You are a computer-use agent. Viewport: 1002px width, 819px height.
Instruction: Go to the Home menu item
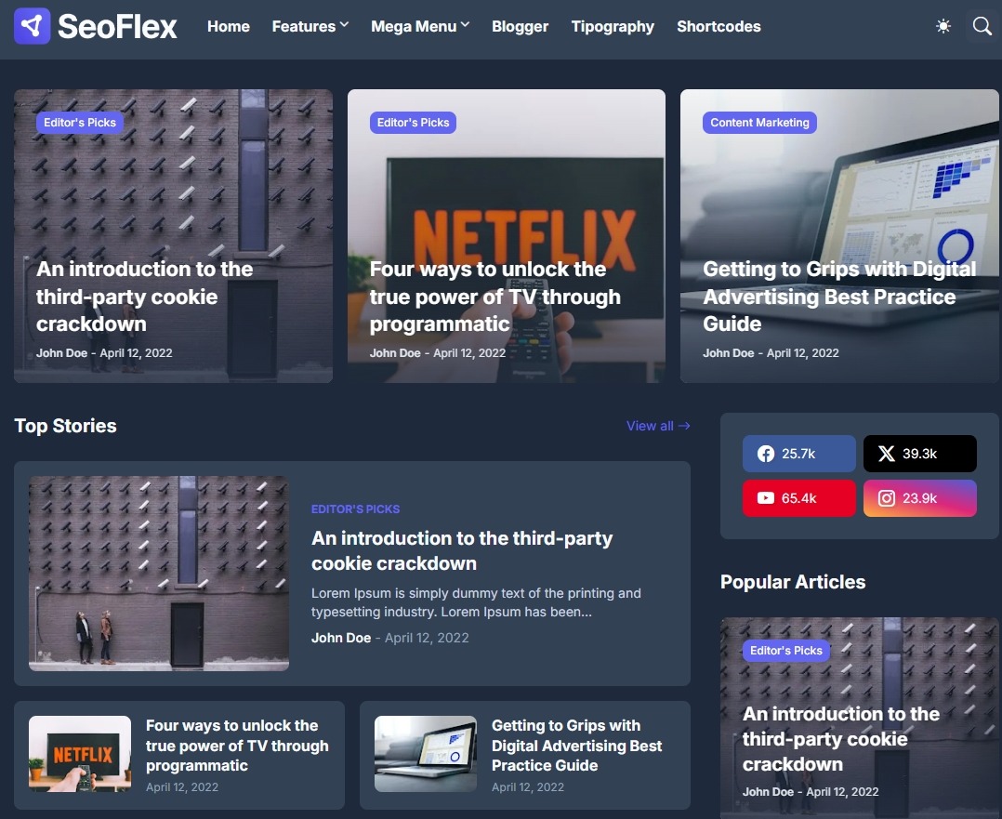pos(228,26)
